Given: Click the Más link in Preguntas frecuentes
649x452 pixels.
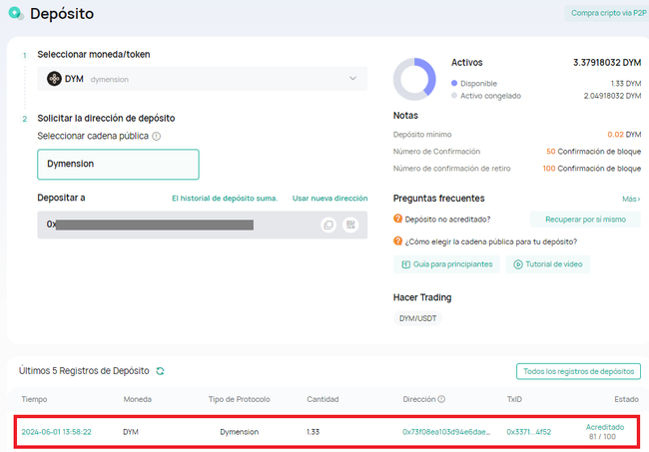Looking at the screenshot, I should [631, 199].
